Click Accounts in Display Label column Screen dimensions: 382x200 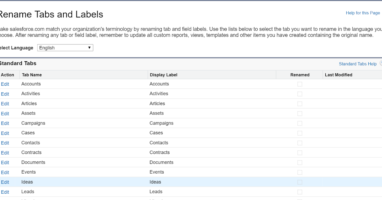click(159, 84)
